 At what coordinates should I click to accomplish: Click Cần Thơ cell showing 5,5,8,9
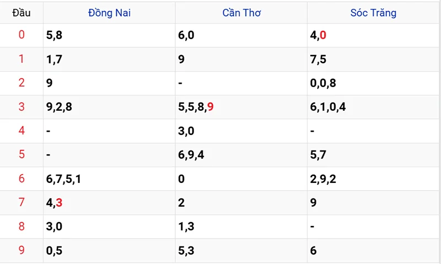click(196, 107)
